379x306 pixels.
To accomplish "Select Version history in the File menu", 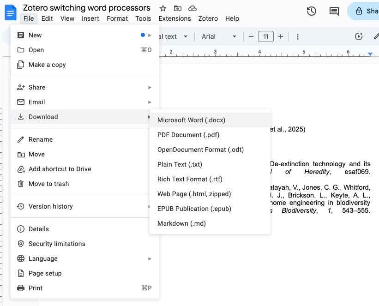I will [80, 206].
